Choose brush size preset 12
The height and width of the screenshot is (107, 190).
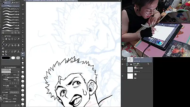point(23,59)
